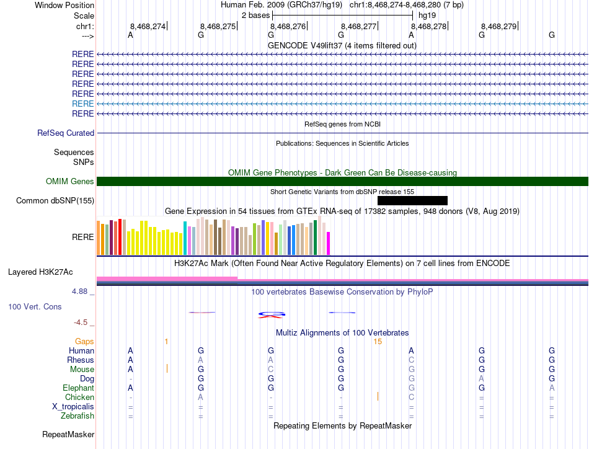The width and height of the screenshot is (589, 449).
Task: Click the black dbSNP variant item
Action: (x=412, y=201)
